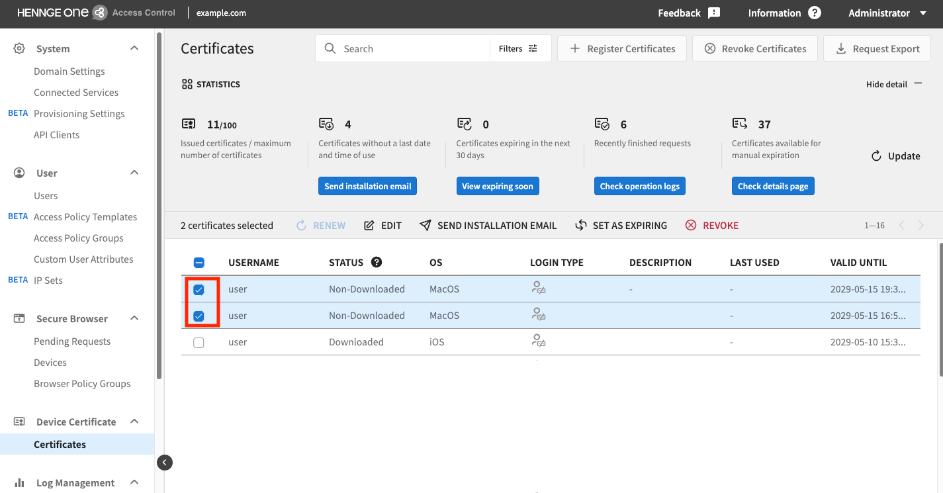Toggle the select-all header checkbox
Screen dimensions: 943x493
coord(199,263)
